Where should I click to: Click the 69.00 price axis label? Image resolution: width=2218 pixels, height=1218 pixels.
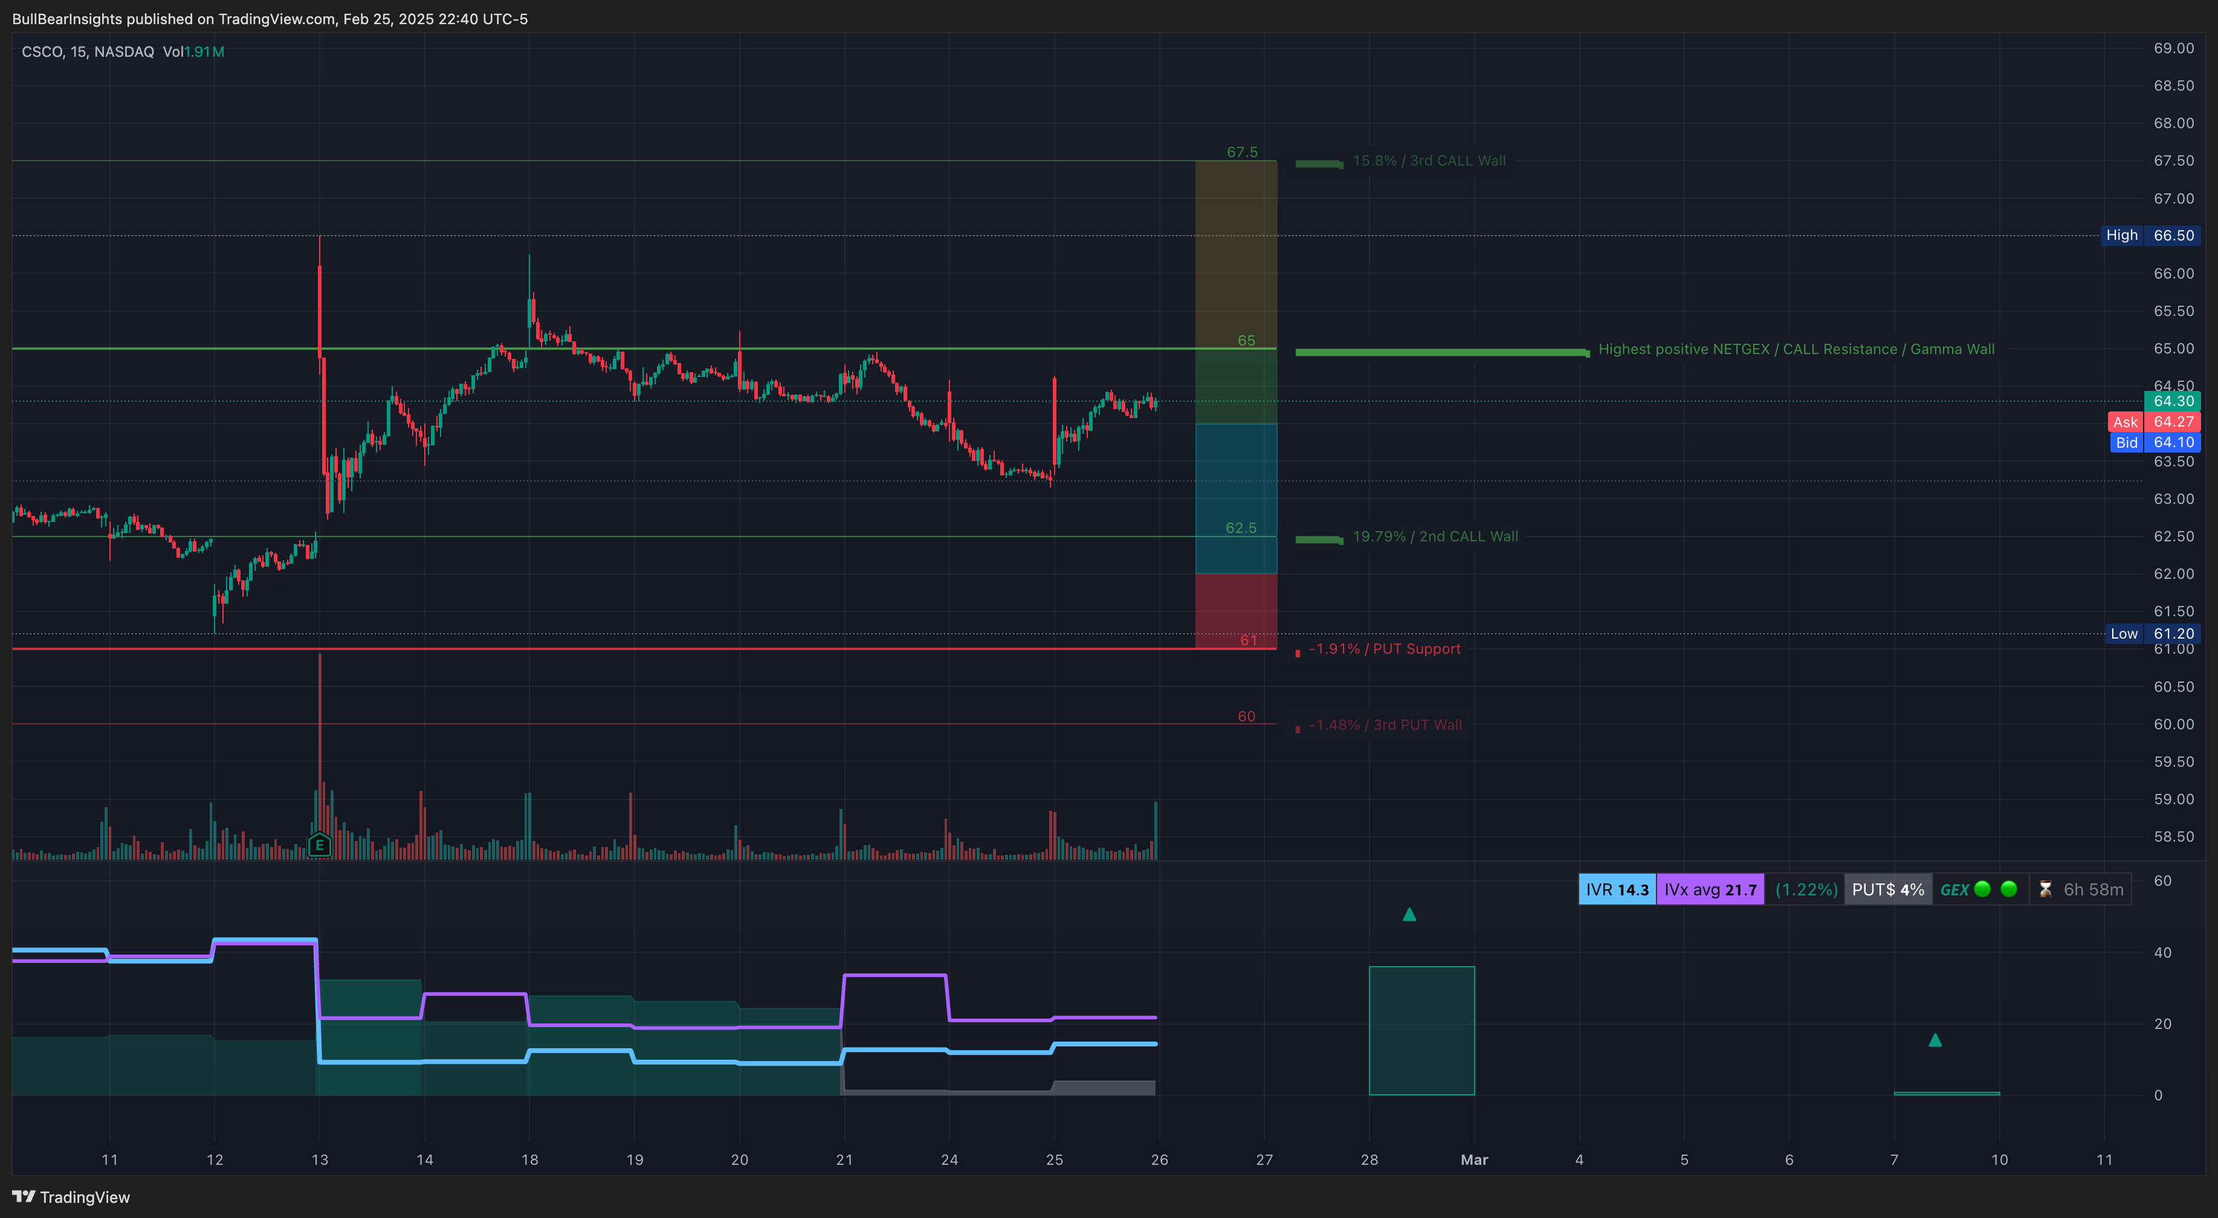click(x=2173, y=48)
